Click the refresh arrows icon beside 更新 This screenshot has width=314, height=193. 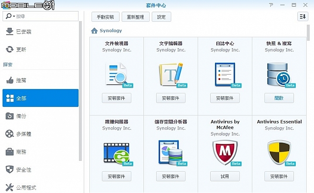click(10, 49)
